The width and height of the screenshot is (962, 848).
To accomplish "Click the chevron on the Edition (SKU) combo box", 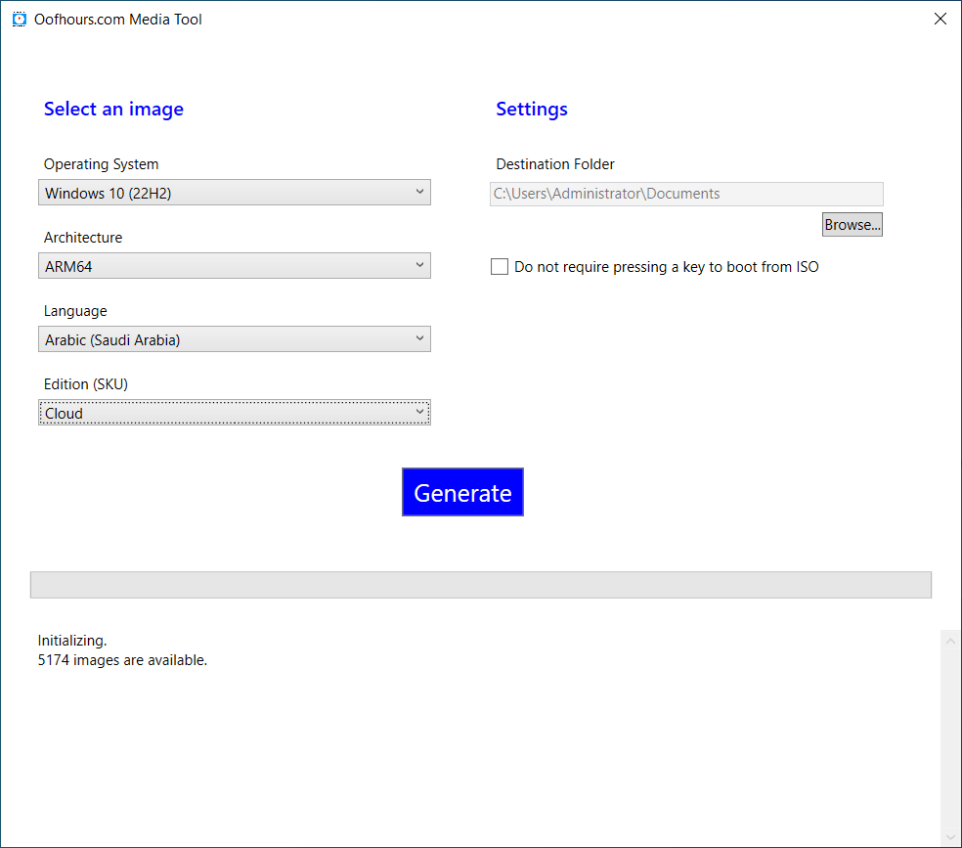I will coord(420,412).
